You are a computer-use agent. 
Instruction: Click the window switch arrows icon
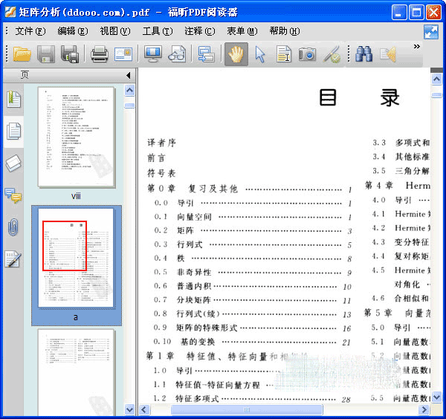click(207, 54)
